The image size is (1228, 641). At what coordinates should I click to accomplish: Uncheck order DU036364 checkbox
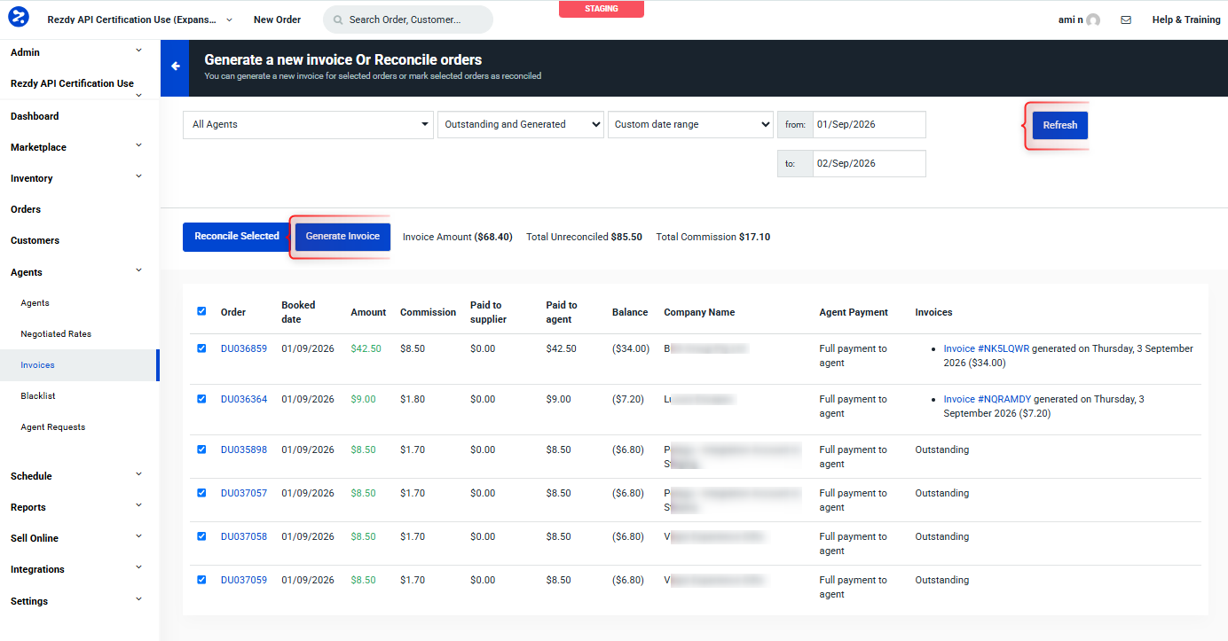click(x=201, y=399)
